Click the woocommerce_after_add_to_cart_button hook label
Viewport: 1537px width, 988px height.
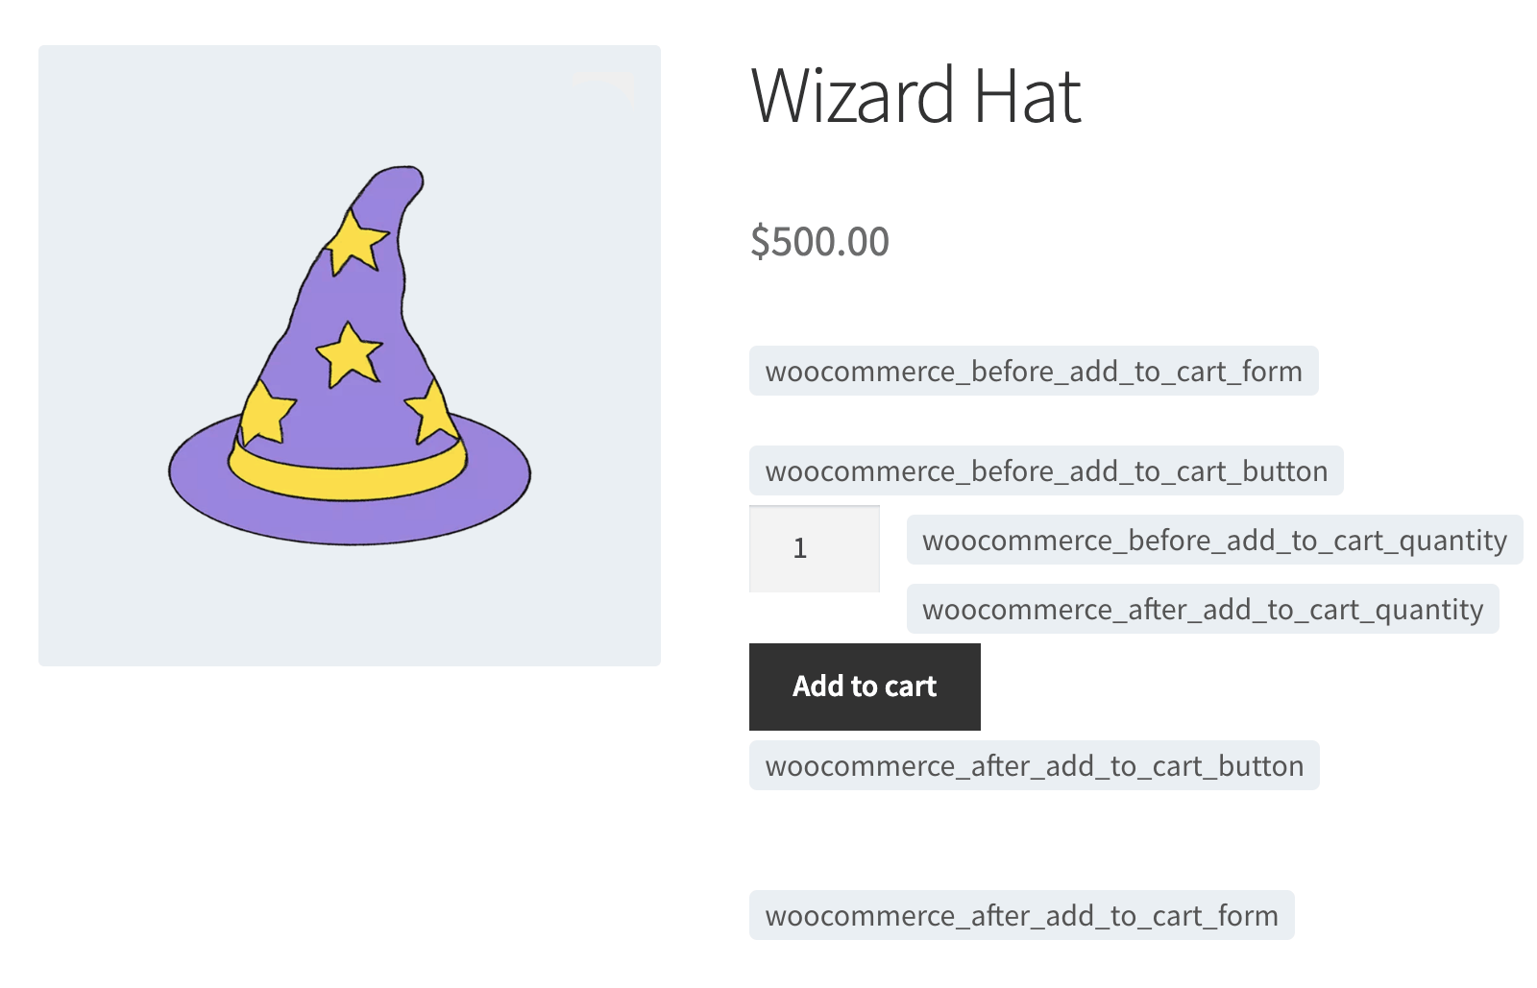(1033, 765)
